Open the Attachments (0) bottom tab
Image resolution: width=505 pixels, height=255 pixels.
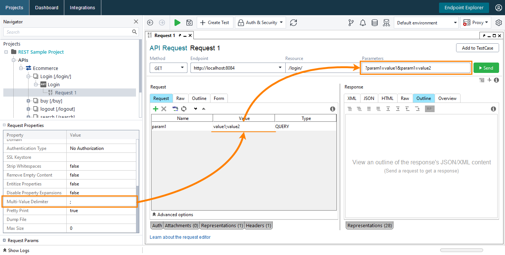tap(182, 225)
